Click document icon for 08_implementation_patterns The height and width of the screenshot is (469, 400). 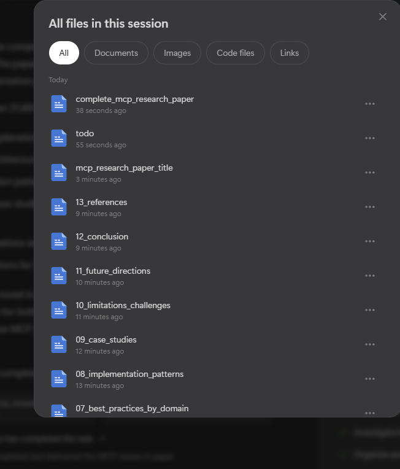point(59,379)
